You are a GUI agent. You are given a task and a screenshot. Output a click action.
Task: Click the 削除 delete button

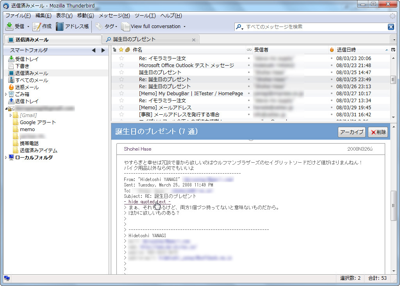pos(378,132)
